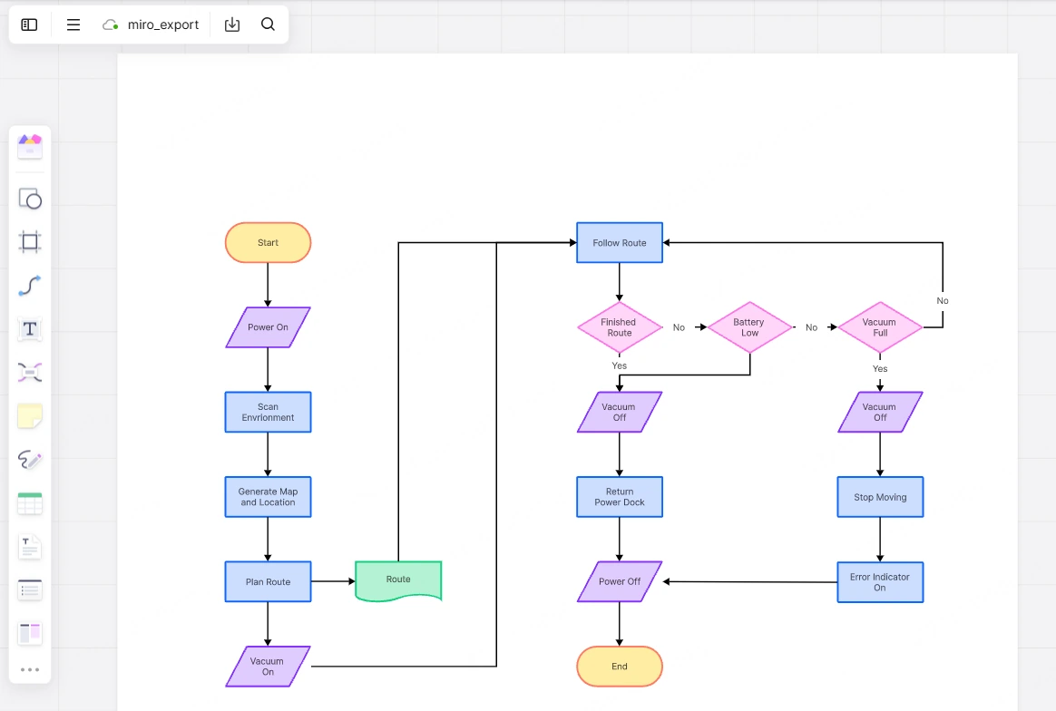The image size is (1056, 711).
Task: Open the search magnifier tool
Action: 268,24
